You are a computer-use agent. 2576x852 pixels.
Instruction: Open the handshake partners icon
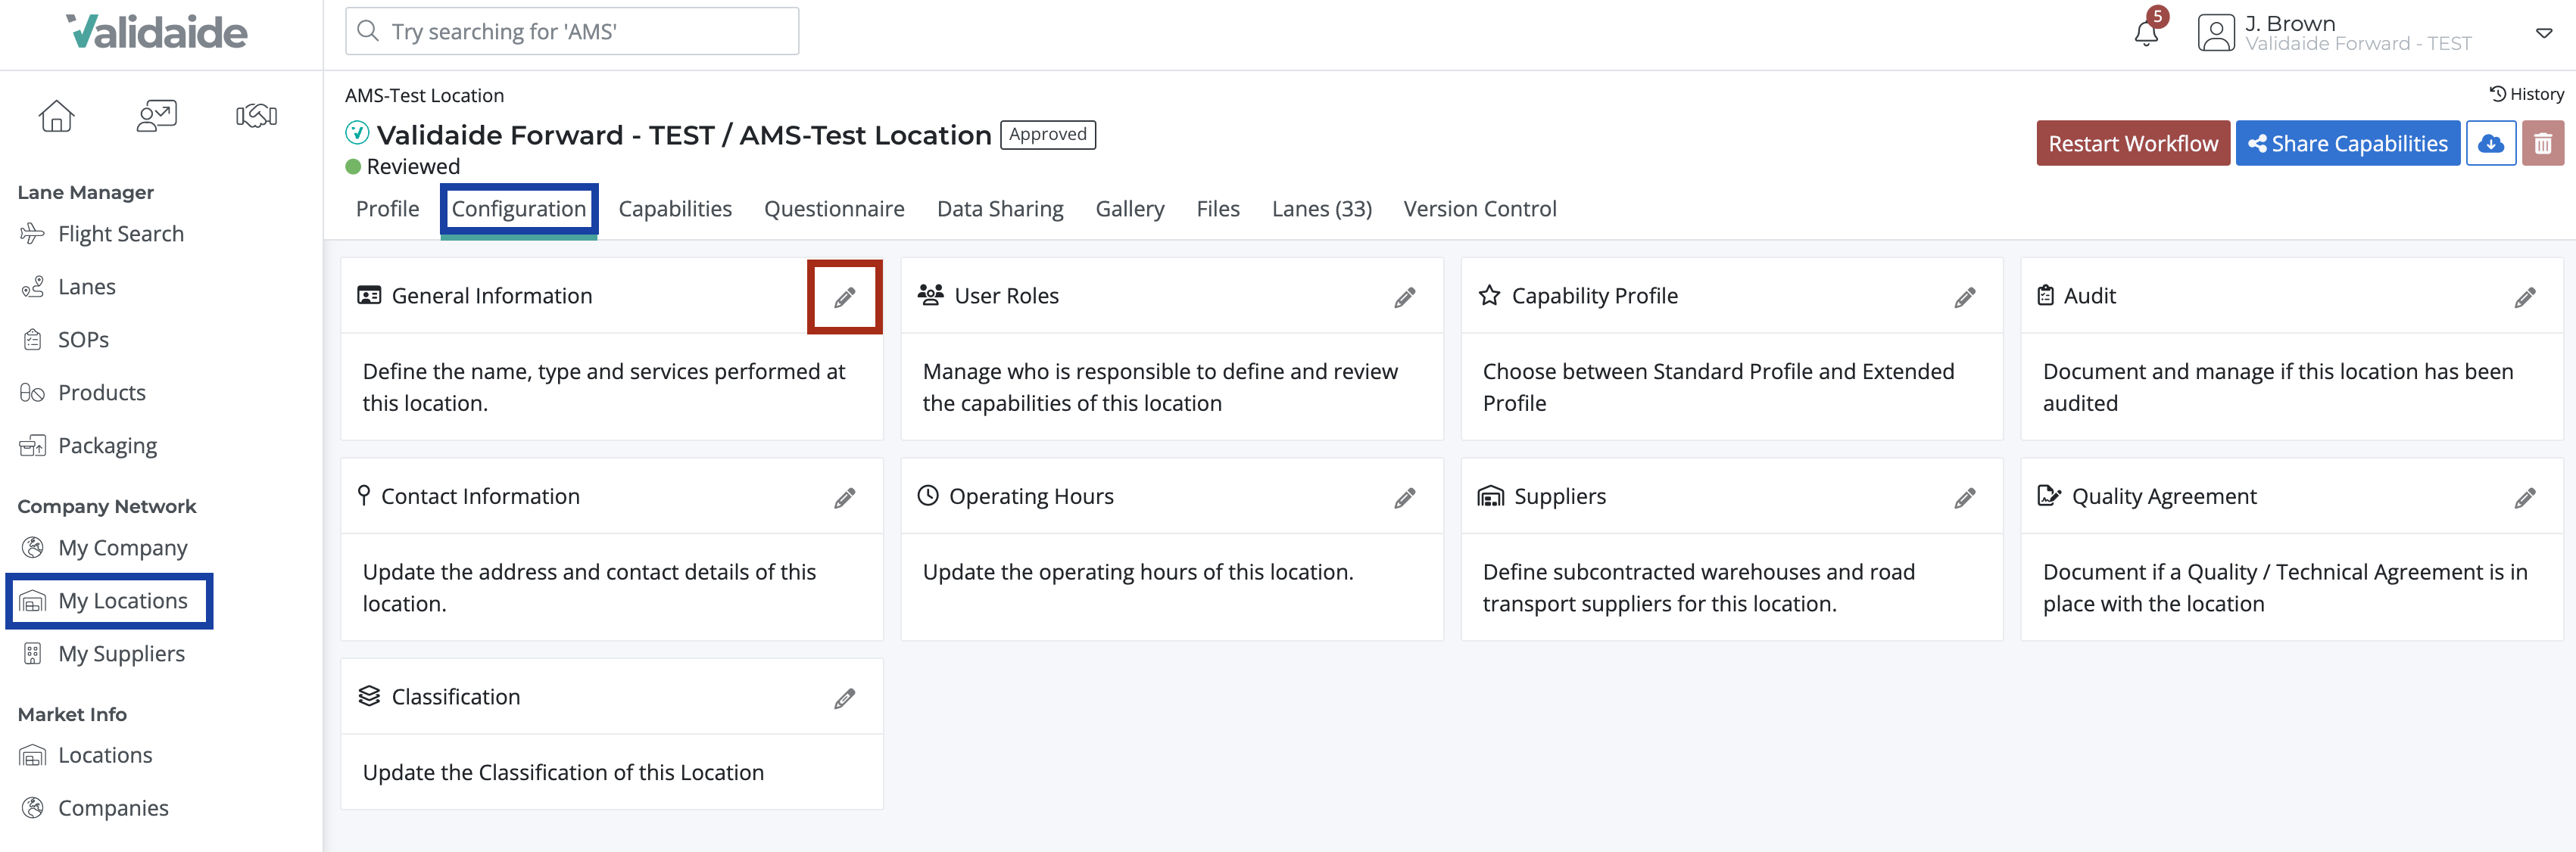(x=256, y=116)
